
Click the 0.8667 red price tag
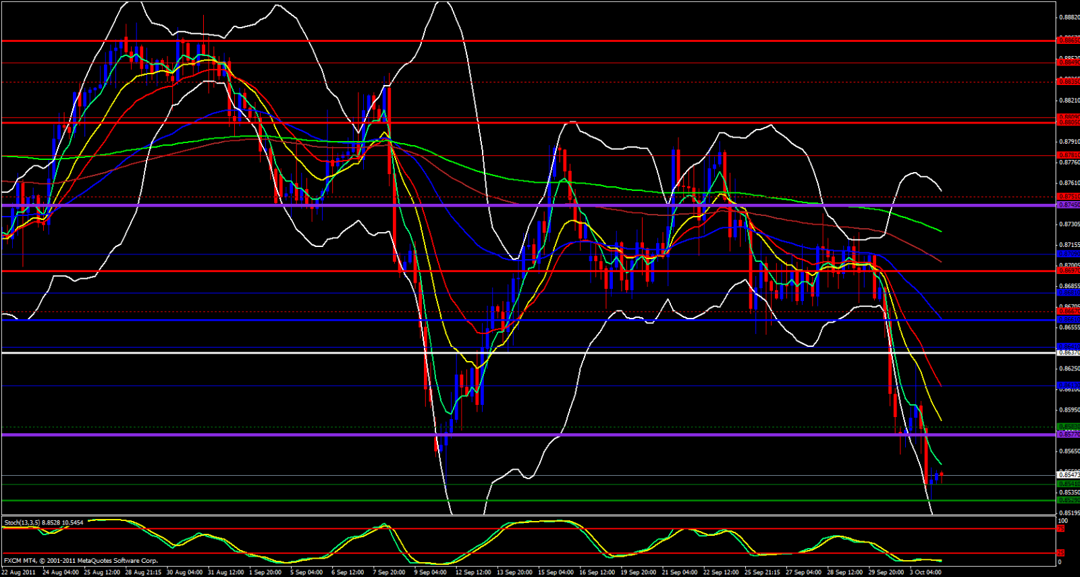(x=1068, y=311)
